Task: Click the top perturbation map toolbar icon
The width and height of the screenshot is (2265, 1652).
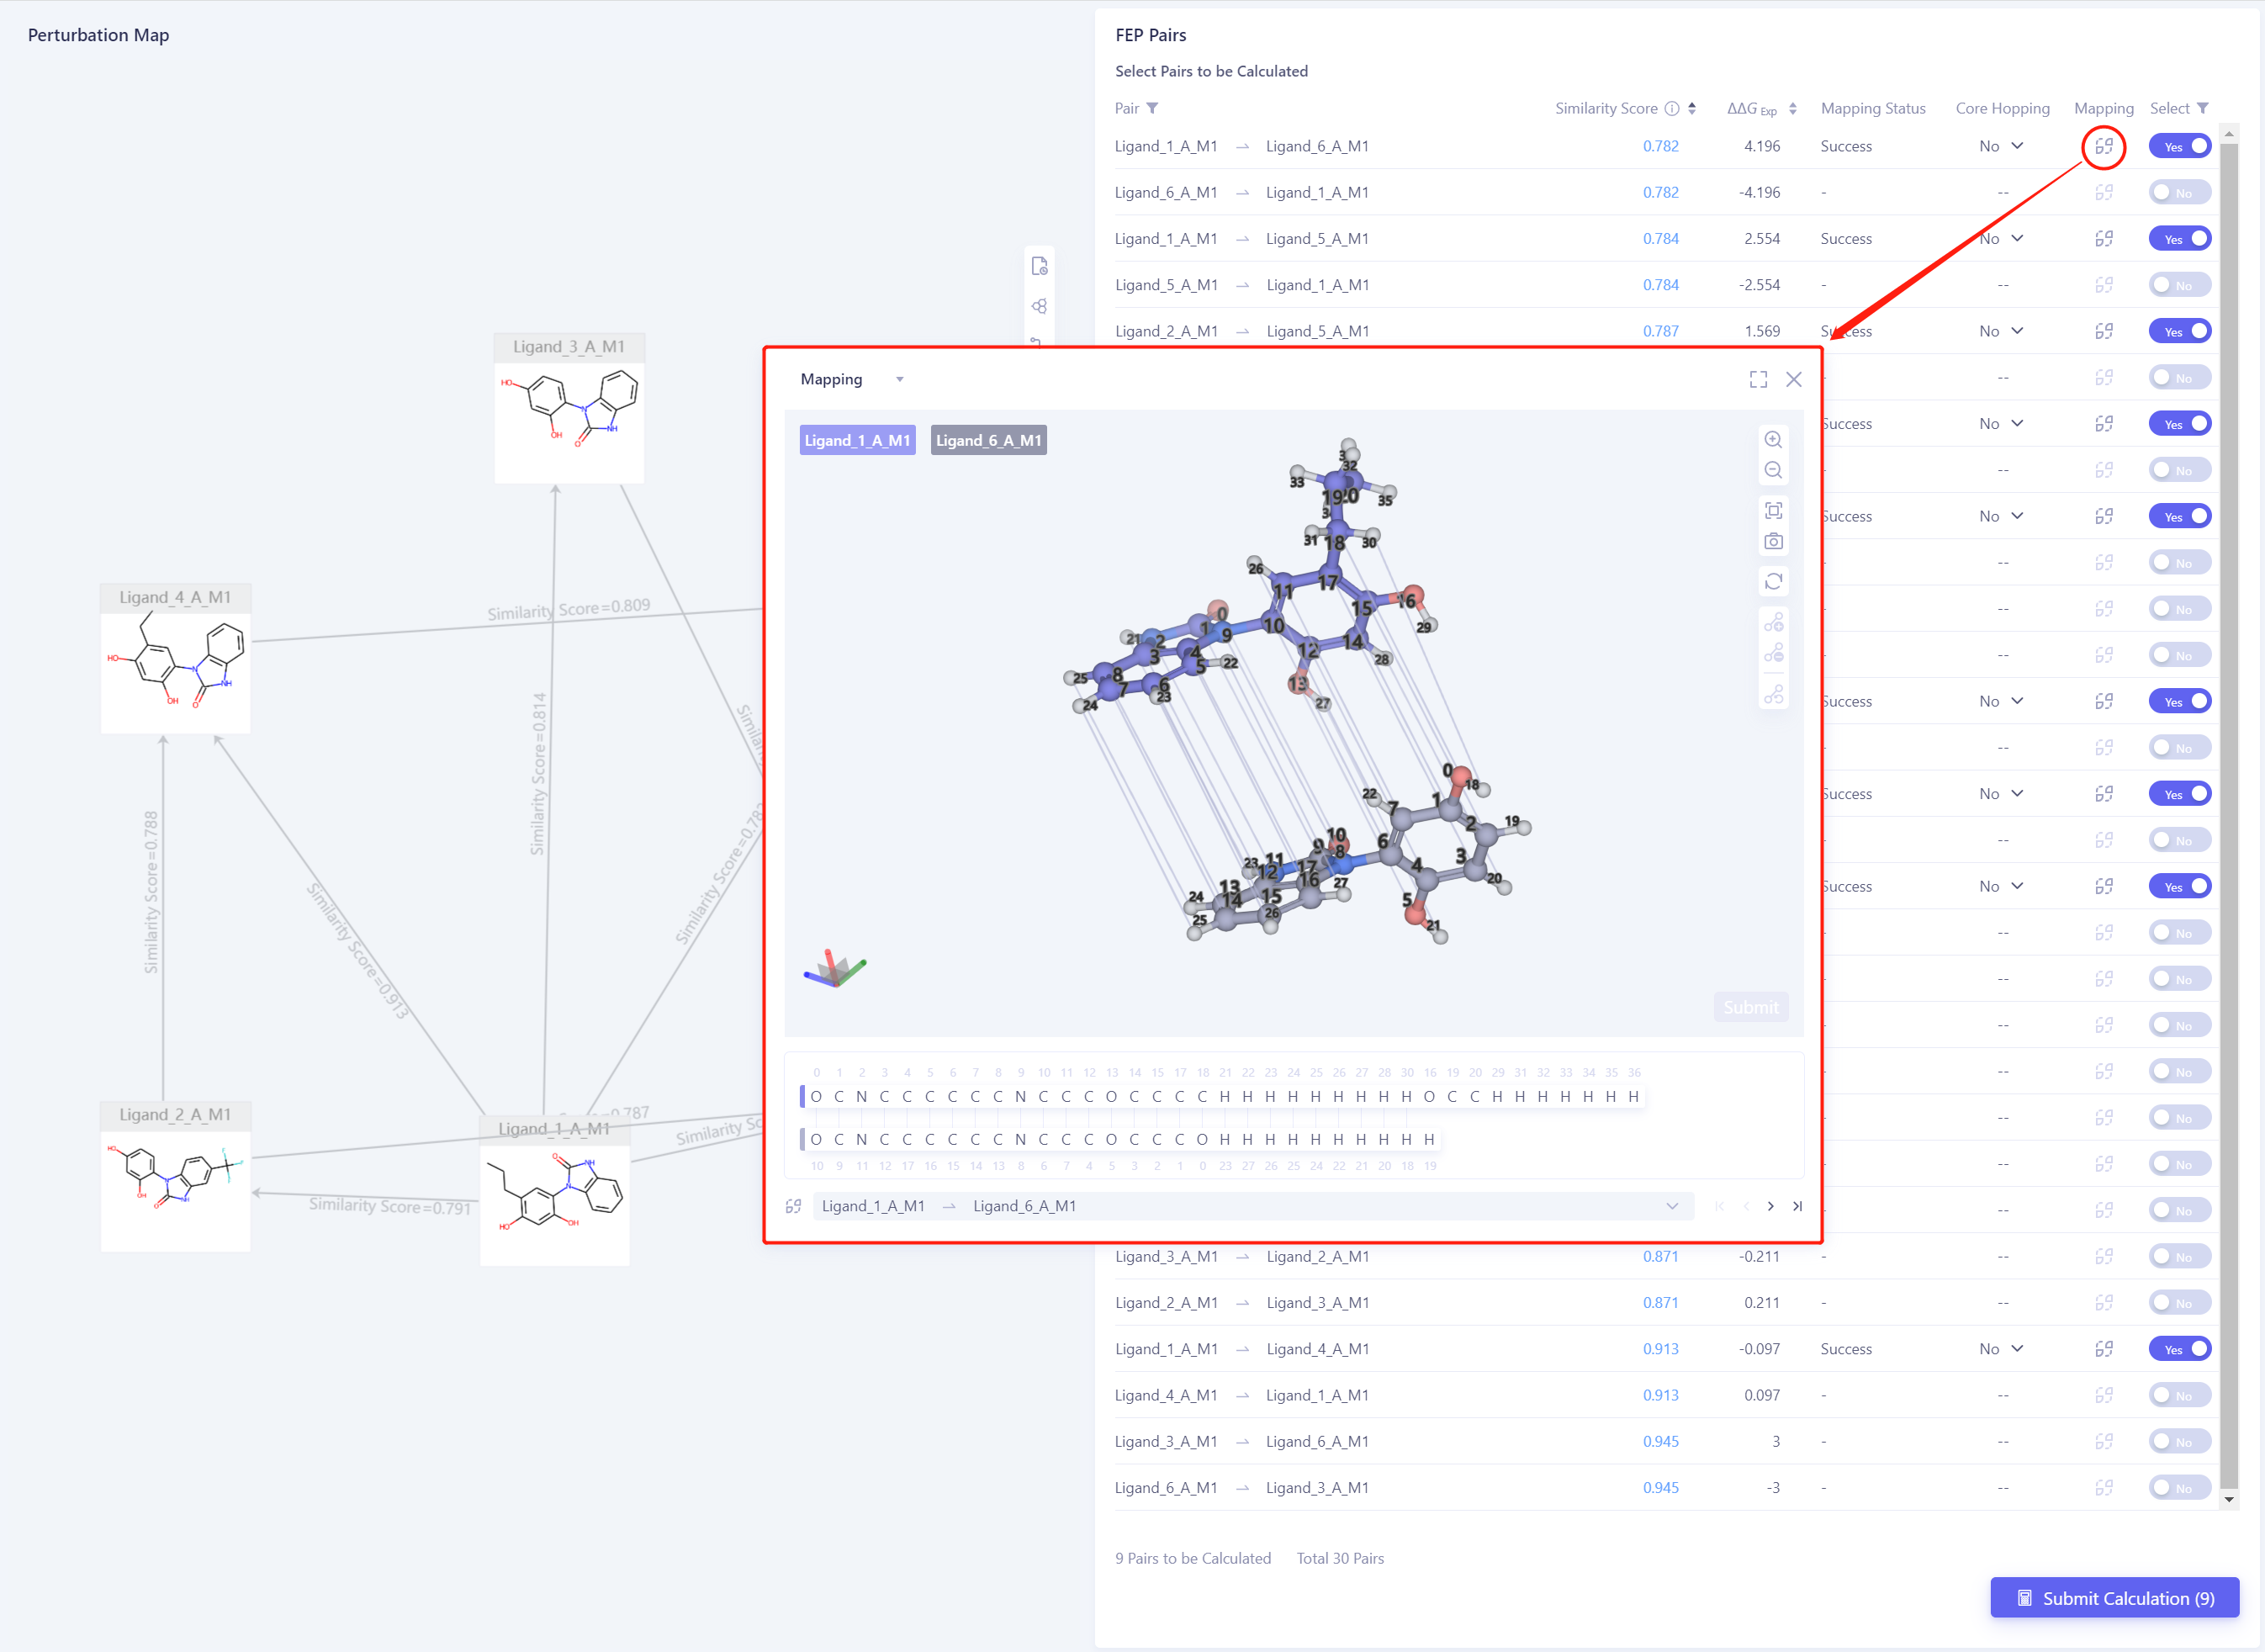Action: click(x=1040, y=266)
